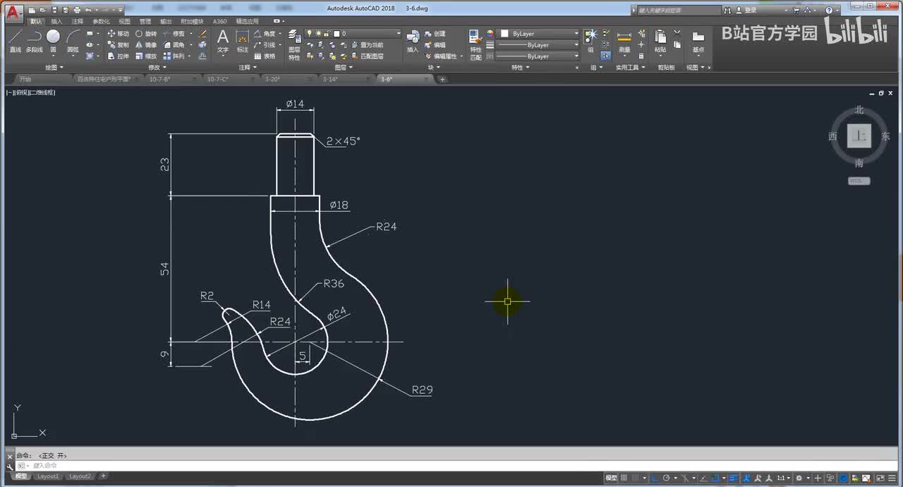The width and height of the screenshot is (903, 487).
Task: Toggle grid display in status bar
Action: click(624, 478)
